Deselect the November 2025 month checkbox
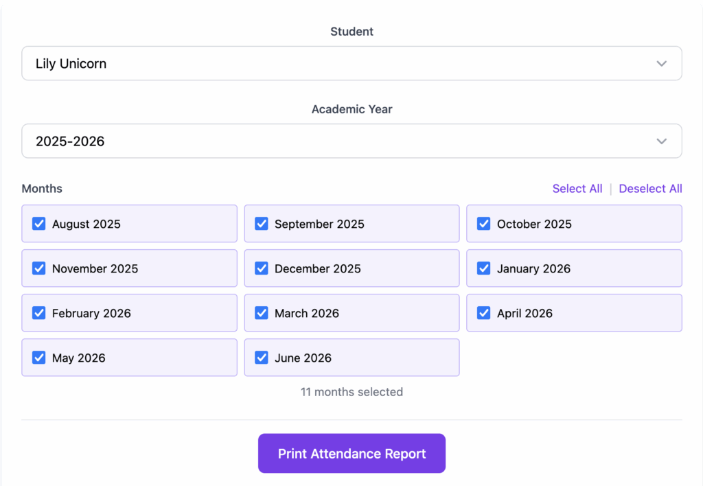 click(39, 268)
